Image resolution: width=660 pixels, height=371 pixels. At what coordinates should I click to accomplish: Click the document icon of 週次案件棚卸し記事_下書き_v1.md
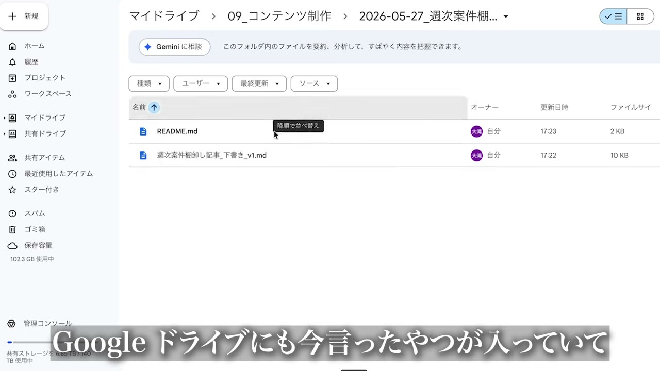(x=143, y=155)
